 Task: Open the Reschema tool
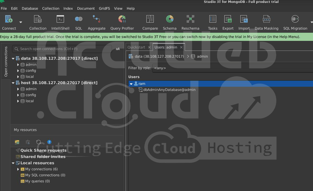coord(190,22)
